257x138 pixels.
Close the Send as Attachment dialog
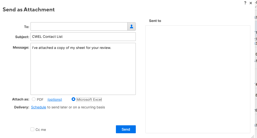(x=251, y=3)
